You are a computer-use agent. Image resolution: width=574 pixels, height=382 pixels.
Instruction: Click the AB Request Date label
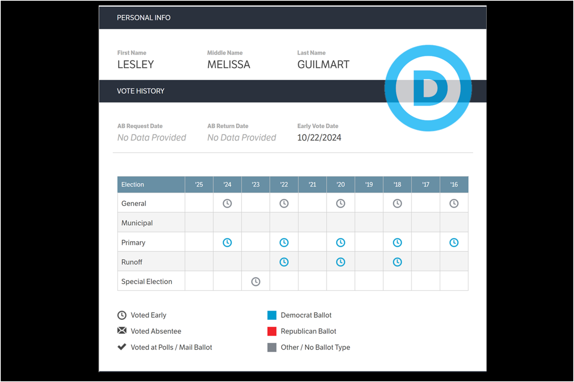click(x=140, y=126)
